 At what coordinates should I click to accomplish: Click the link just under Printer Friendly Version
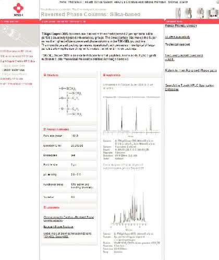point(177,37)
